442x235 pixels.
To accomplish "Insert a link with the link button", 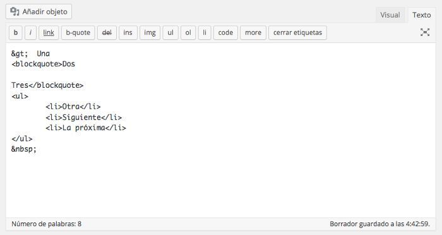I will point(49,32).
